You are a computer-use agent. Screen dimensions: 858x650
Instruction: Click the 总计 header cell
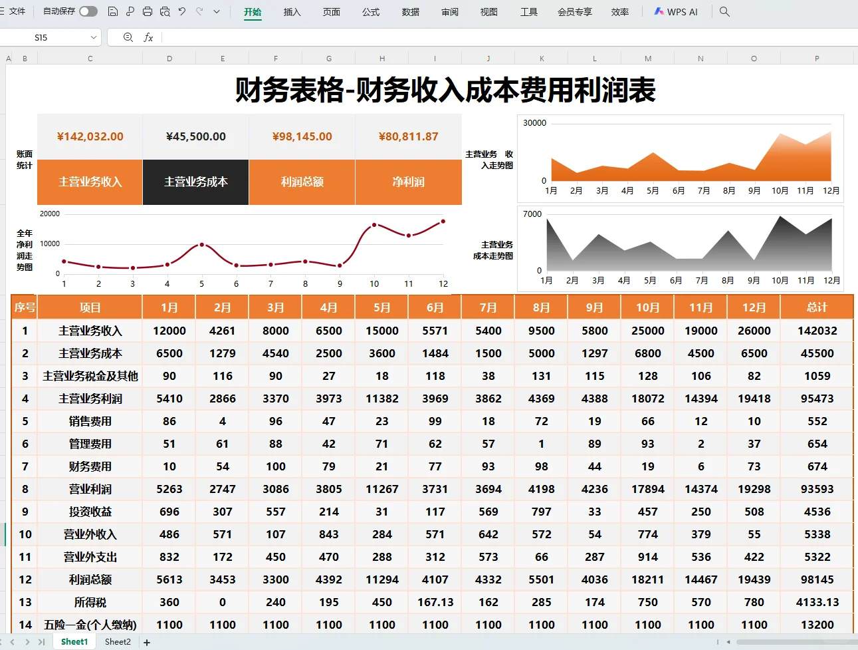pos(817,307)
